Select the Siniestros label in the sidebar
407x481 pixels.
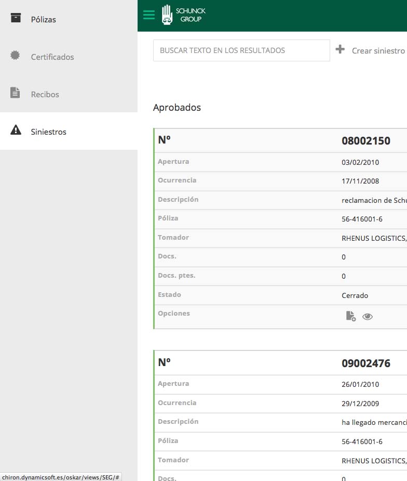[49, 132]
